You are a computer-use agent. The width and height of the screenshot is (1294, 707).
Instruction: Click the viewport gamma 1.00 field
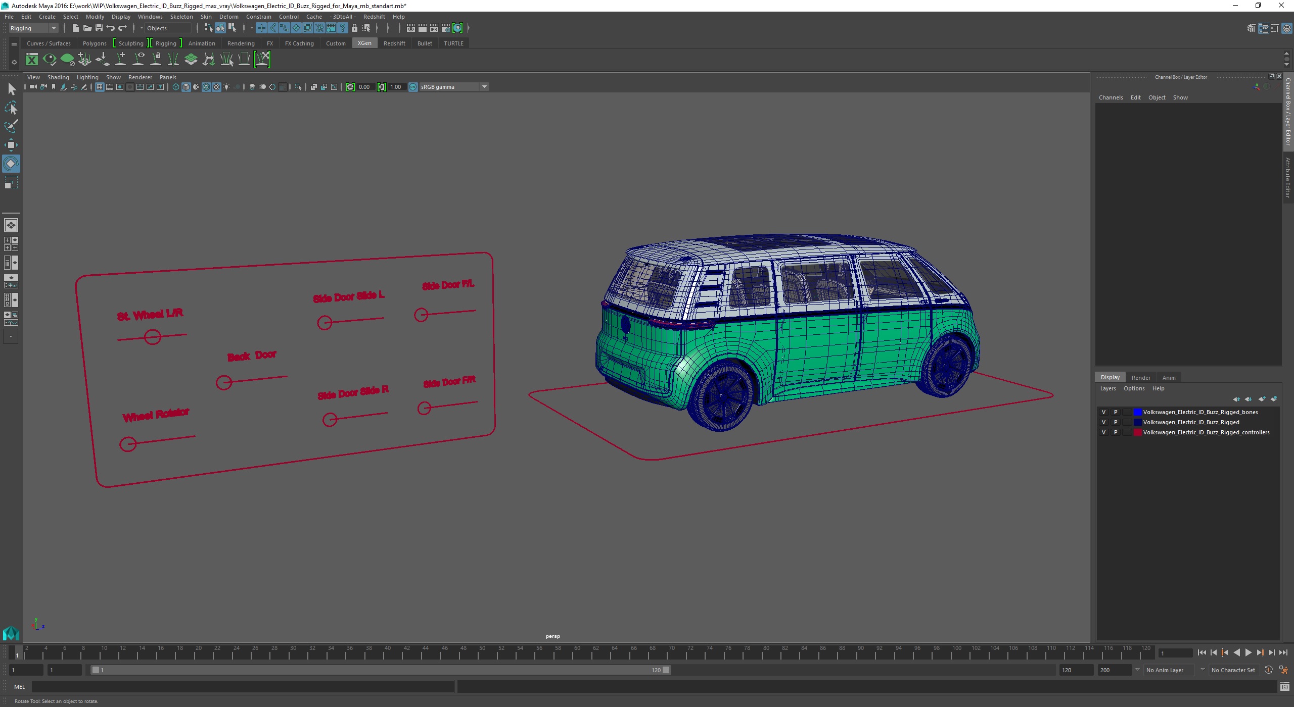[x=397, y=87]
